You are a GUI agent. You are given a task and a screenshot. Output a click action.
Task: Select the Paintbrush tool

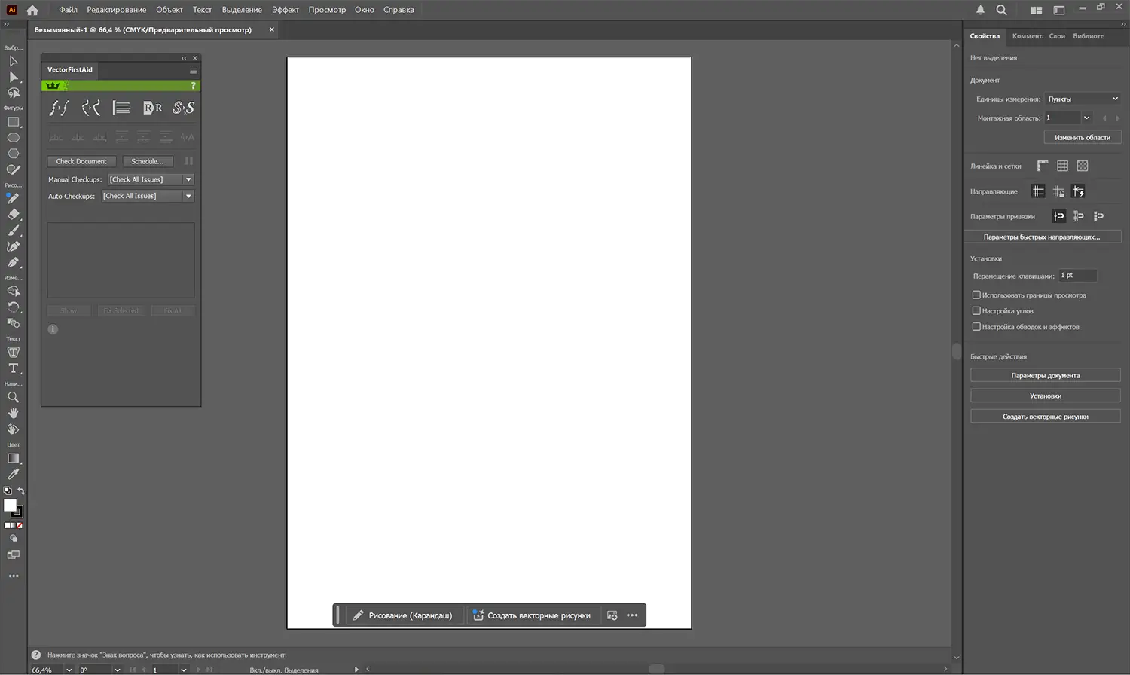tap(13, 231)
